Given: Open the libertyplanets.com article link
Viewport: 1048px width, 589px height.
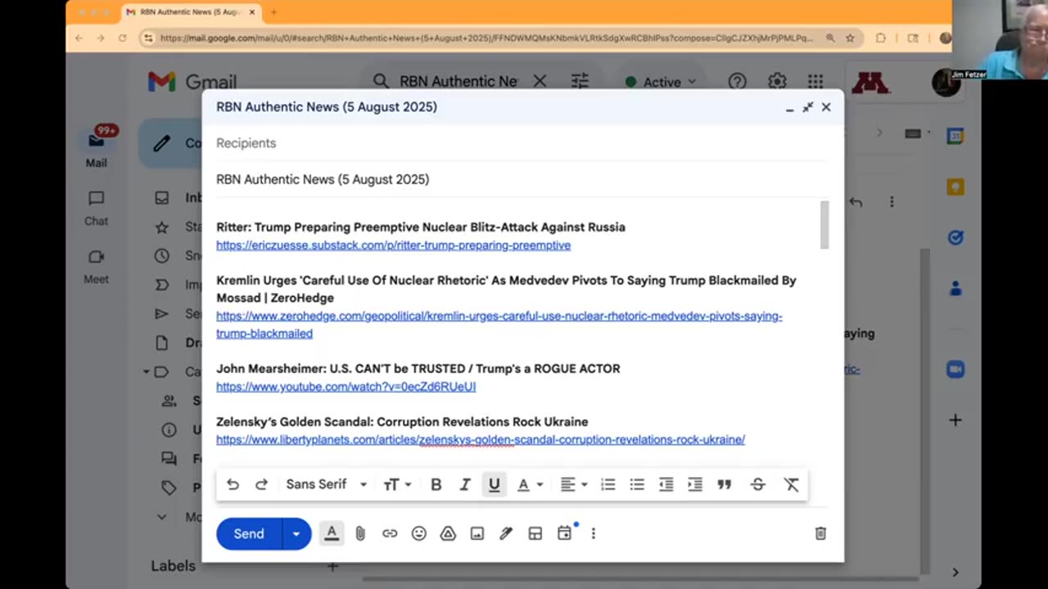Looking at the screenshot, I should pos(481,440).
